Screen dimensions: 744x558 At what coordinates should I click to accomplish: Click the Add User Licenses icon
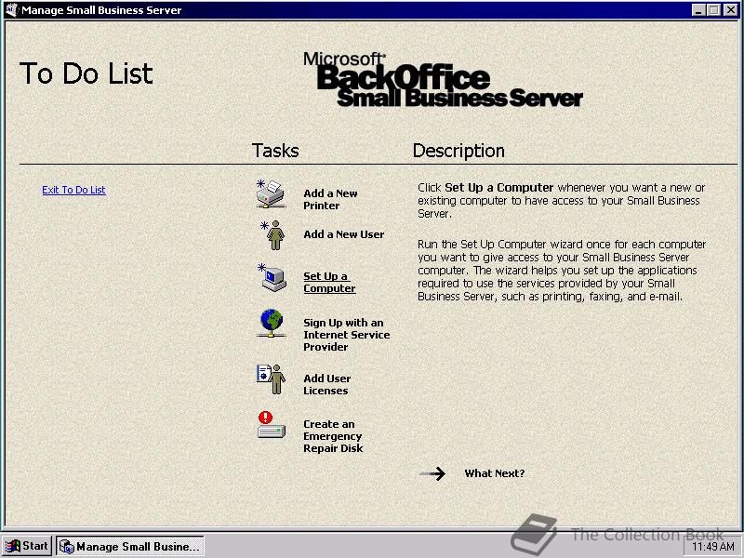pos(271,379)
